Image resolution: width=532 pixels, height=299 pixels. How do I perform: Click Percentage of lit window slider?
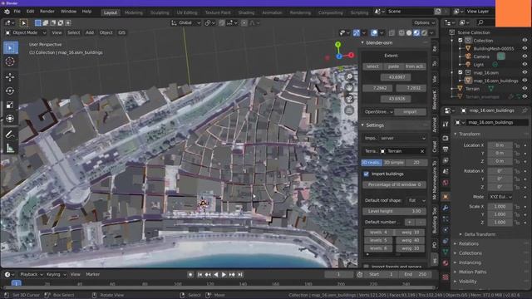tap(395, 184)
